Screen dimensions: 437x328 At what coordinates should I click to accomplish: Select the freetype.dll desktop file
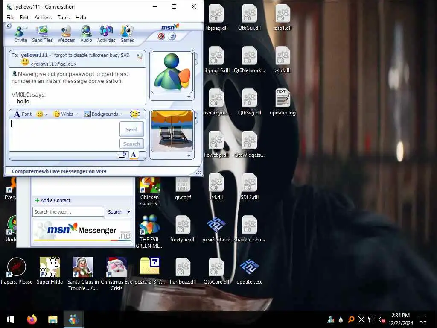(x=183, y=229)
